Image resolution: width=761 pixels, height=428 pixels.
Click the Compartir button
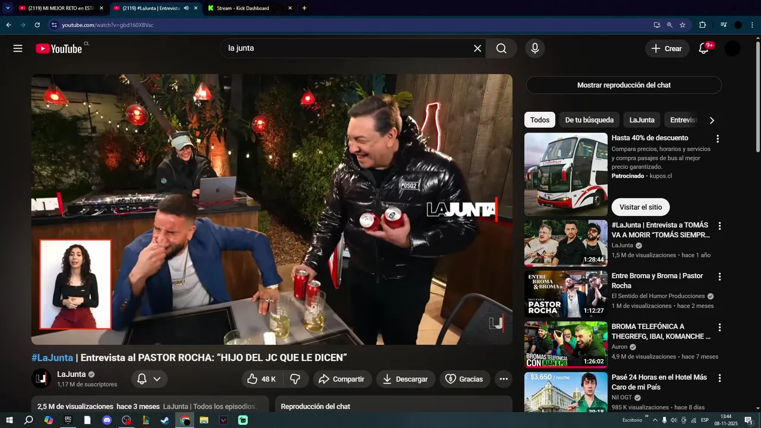(342, 379)
